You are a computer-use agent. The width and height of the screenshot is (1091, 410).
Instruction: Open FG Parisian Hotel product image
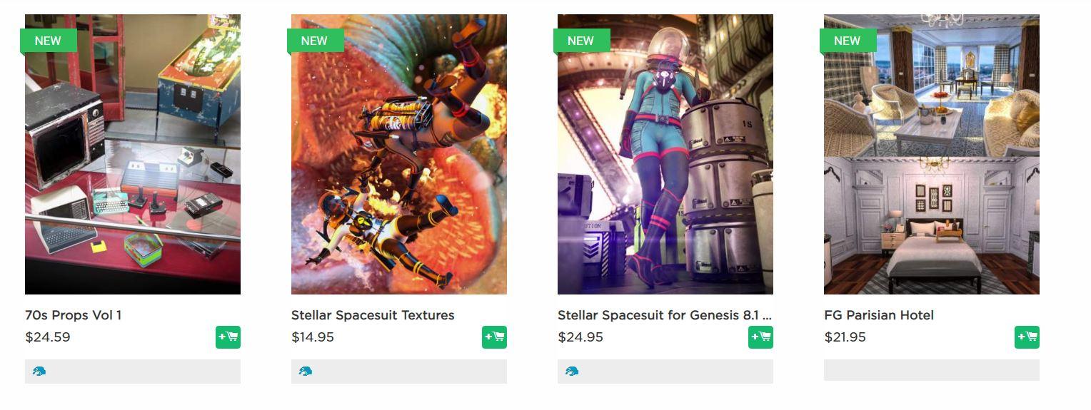click(x=932, y=154)
